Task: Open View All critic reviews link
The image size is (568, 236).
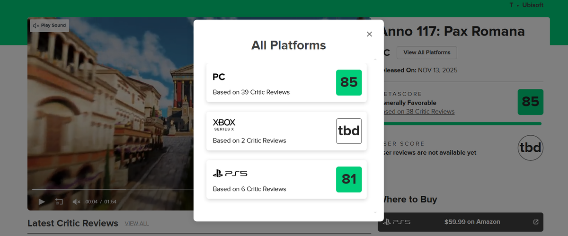Action: point(137,223)
